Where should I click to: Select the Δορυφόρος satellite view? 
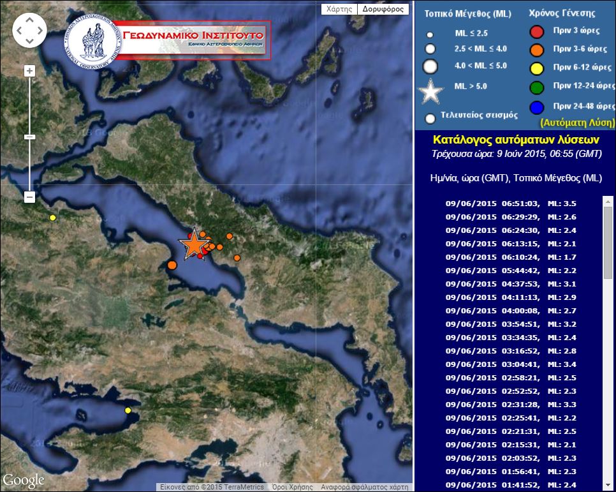pos(383,9)
